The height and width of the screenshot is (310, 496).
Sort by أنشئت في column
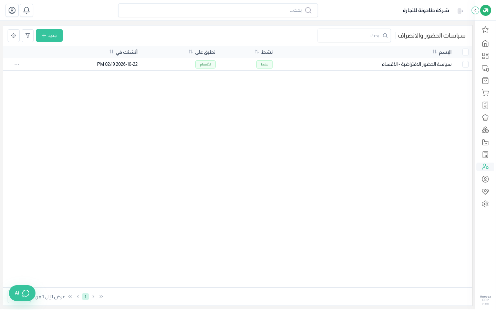pos(124,52)
